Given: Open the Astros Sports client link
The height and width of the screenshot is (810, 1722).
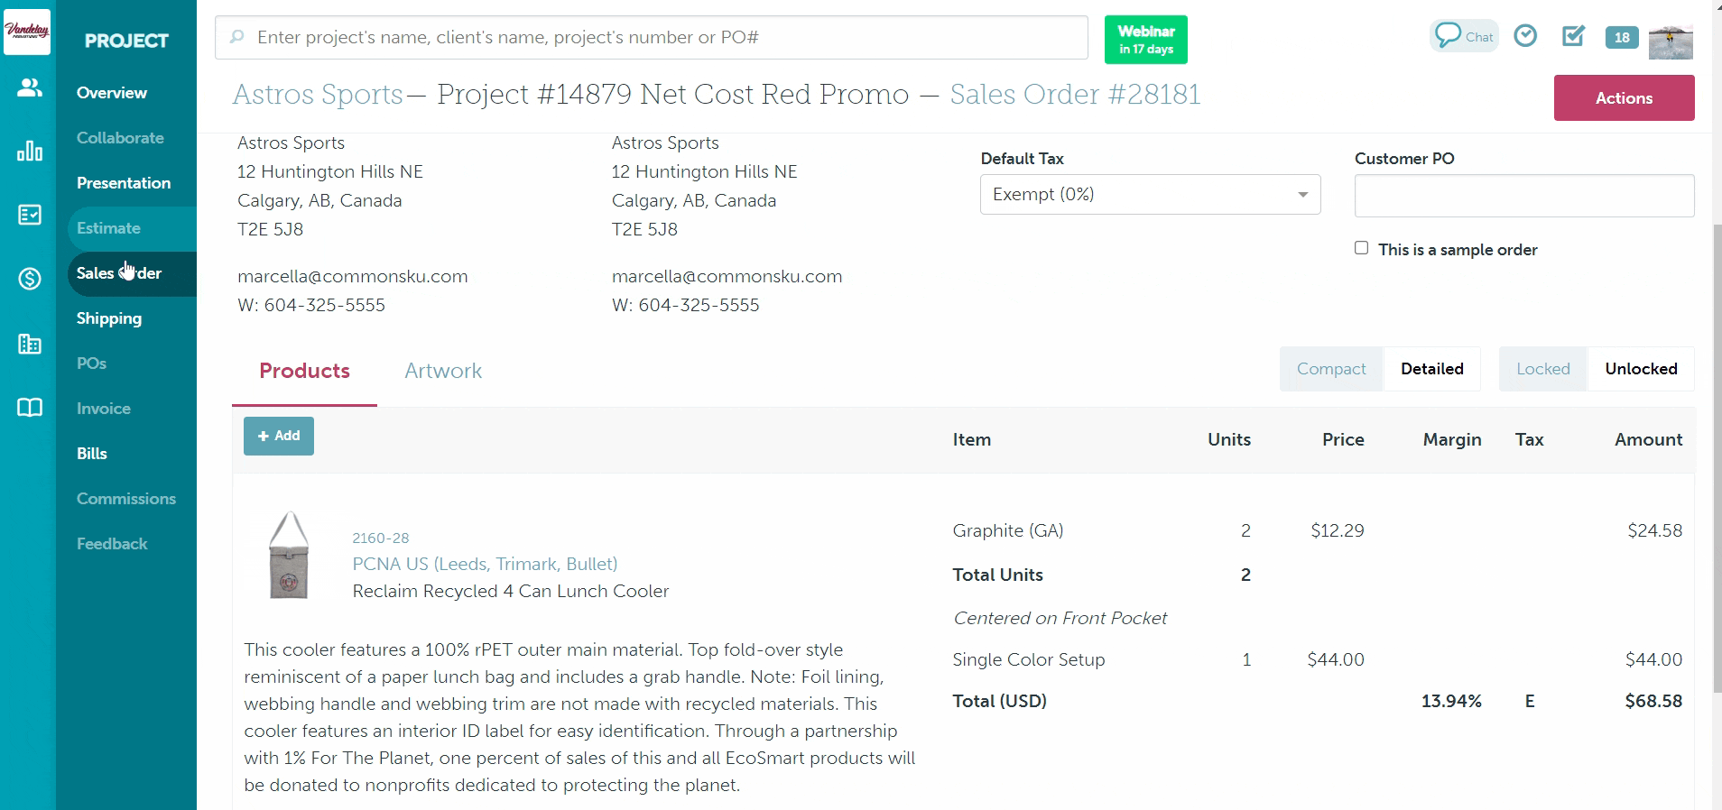Looking at the screenshot, I should [318, 95].
